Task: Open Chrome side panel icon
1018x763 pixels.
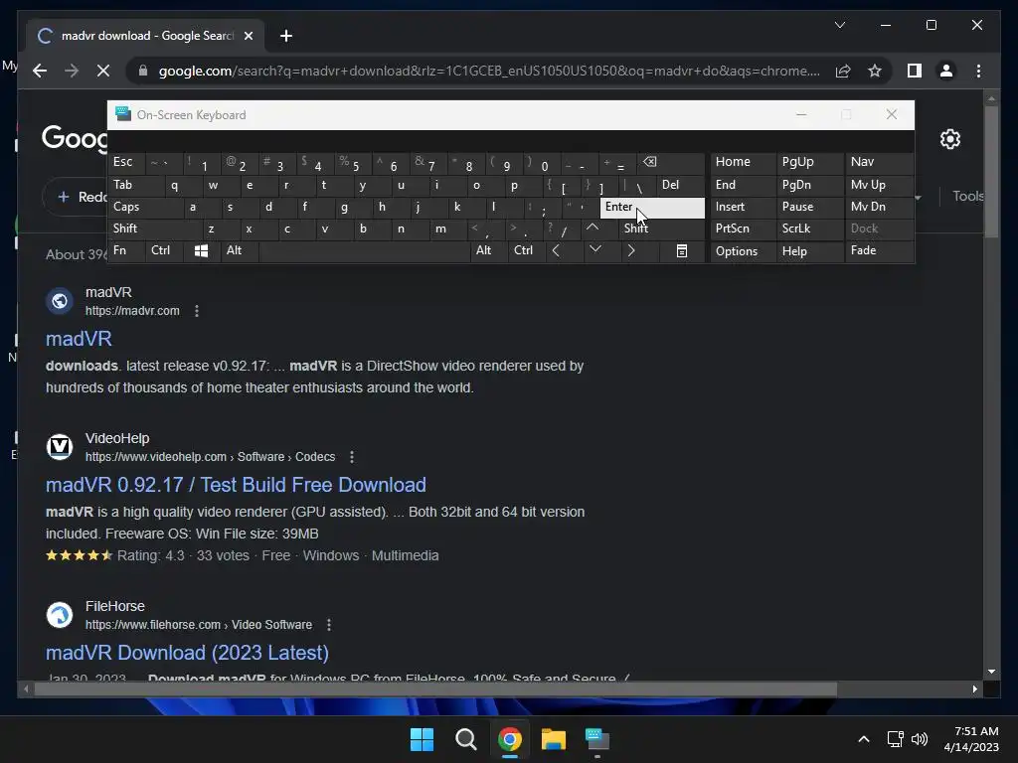Action: coord(915,71)
